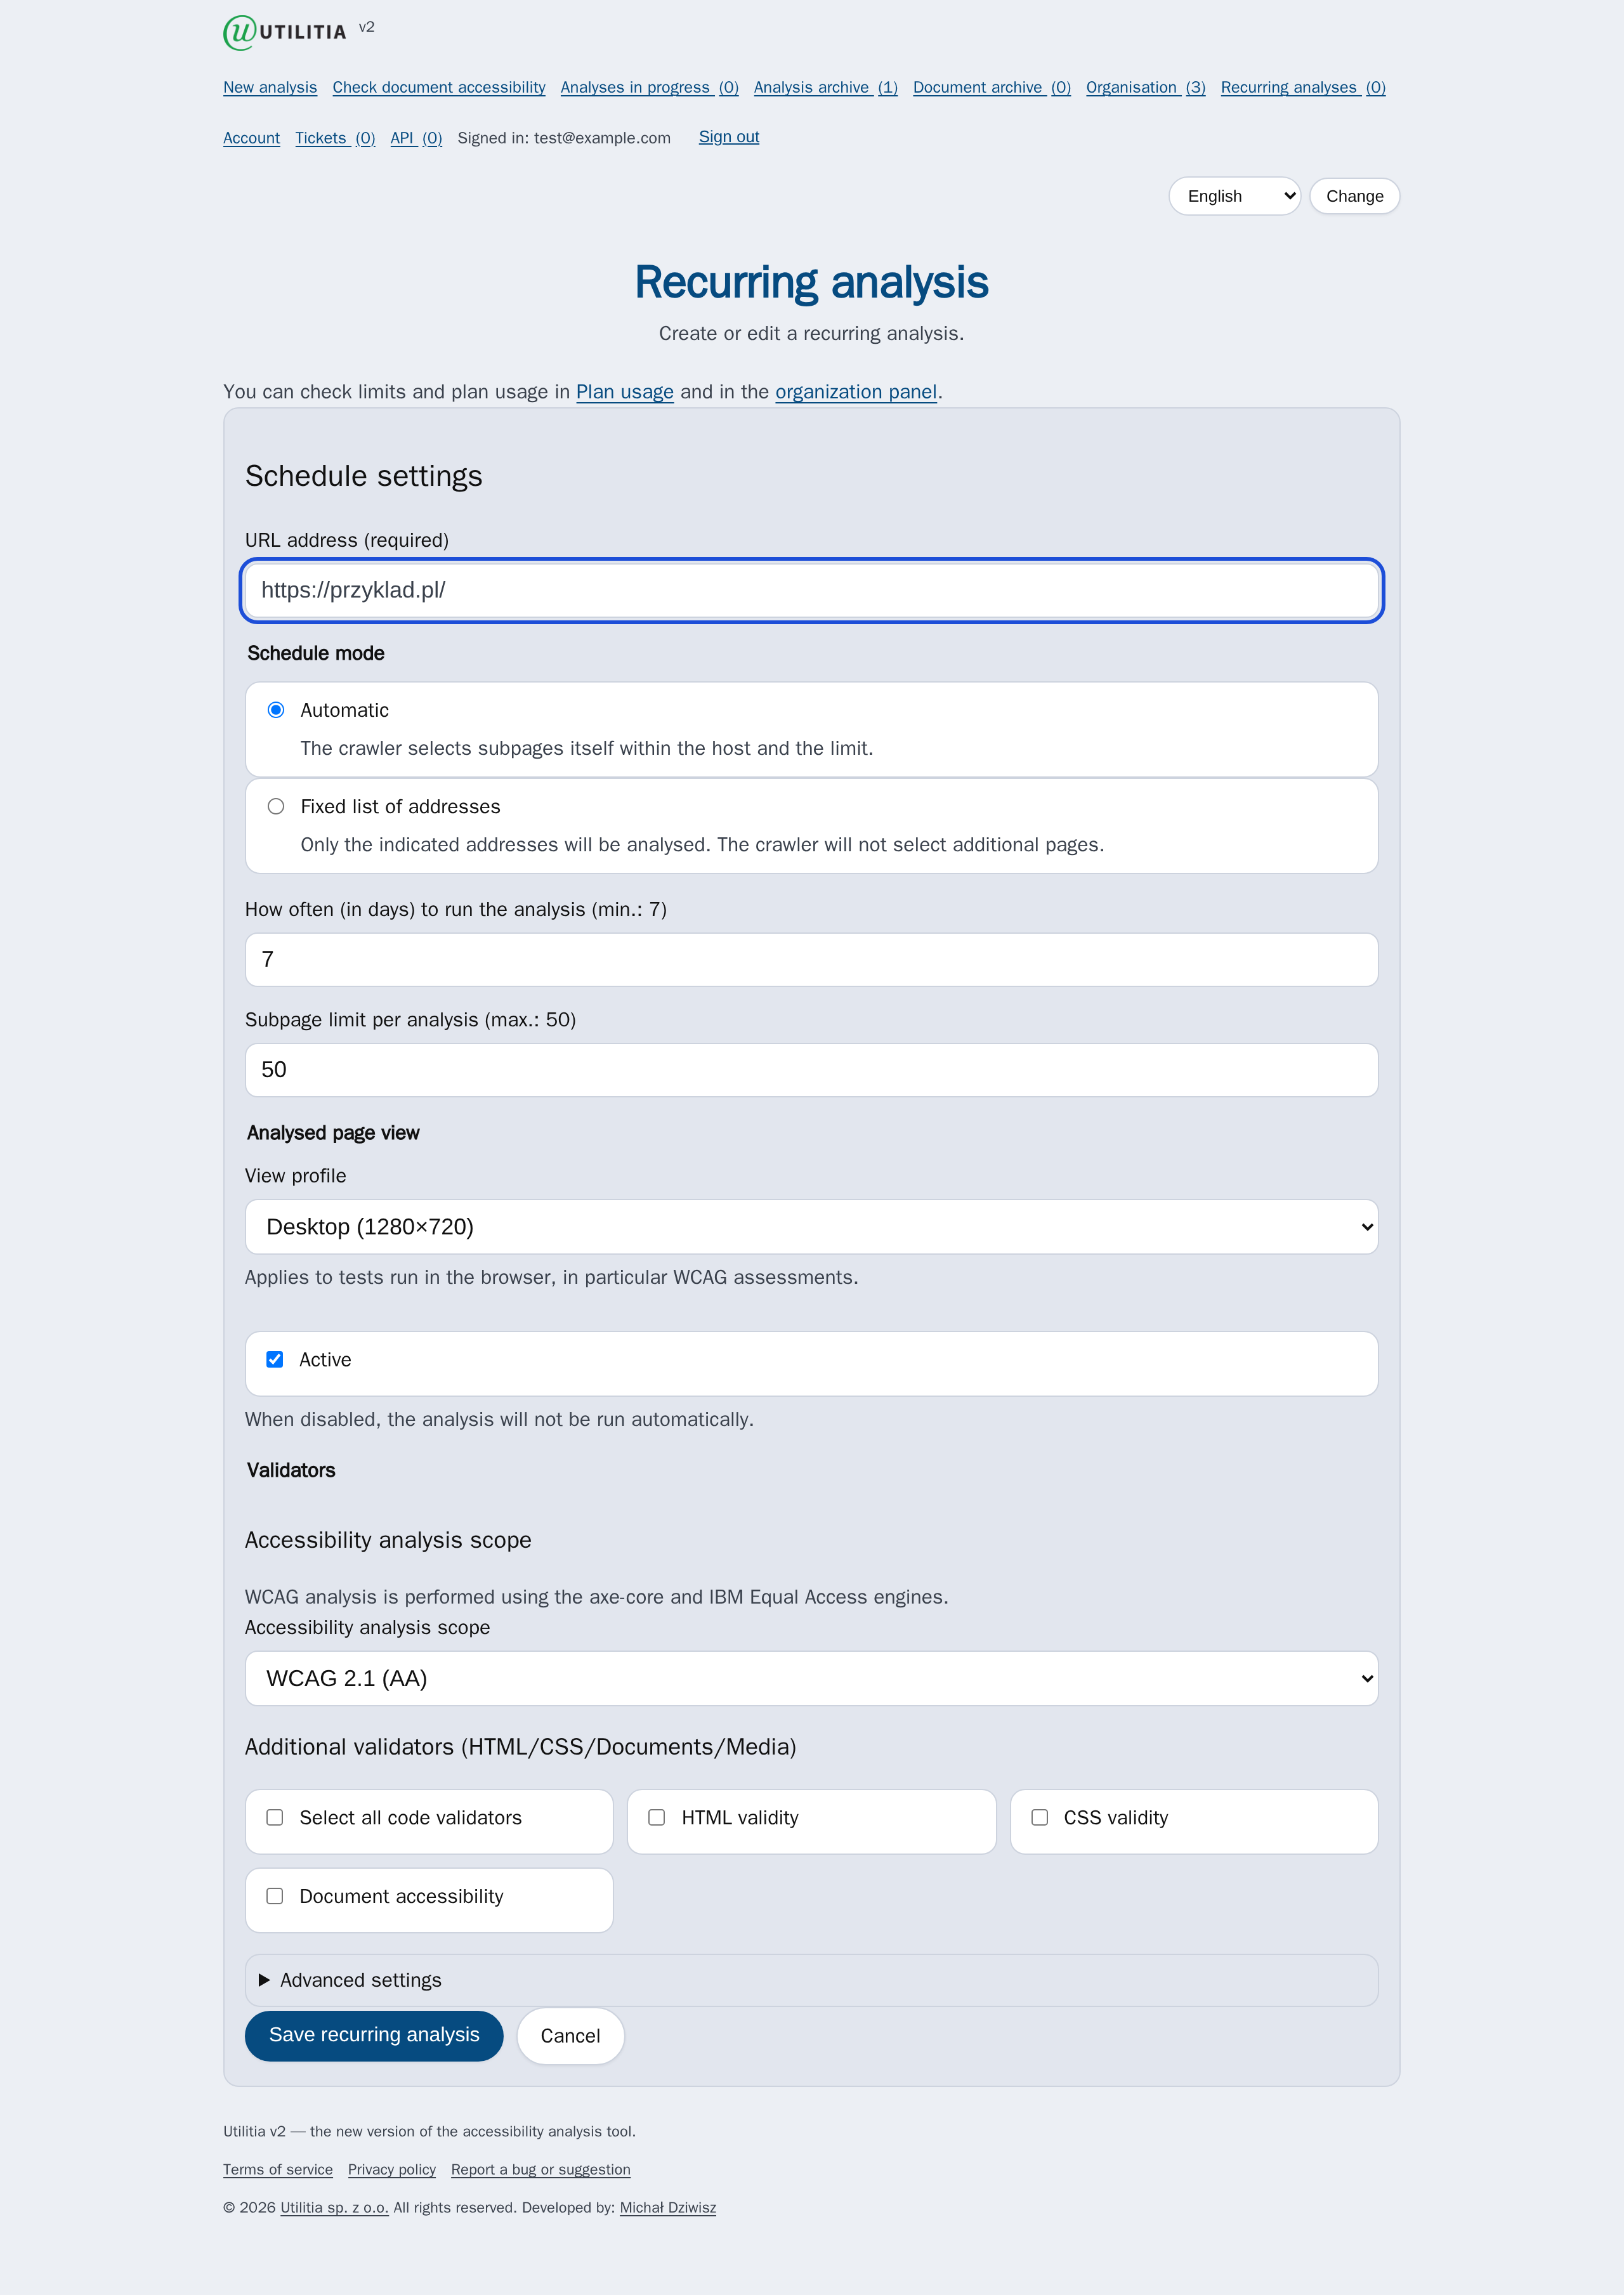Uncheck the Active checkbox
The height and width of the screenshot is (2295, 1624).
coord(275,1359)
